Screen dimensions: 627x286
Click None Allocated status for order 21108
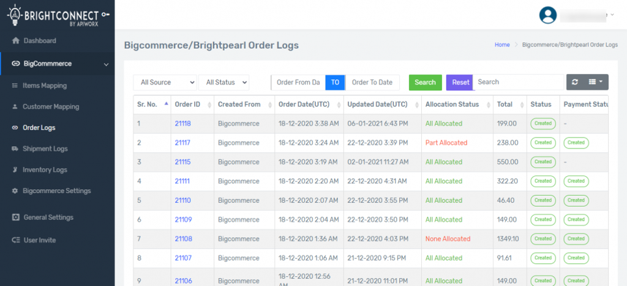[x=448, y=239]
